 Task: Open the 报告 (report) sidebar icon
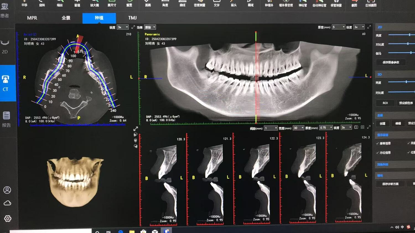(6, 119)
